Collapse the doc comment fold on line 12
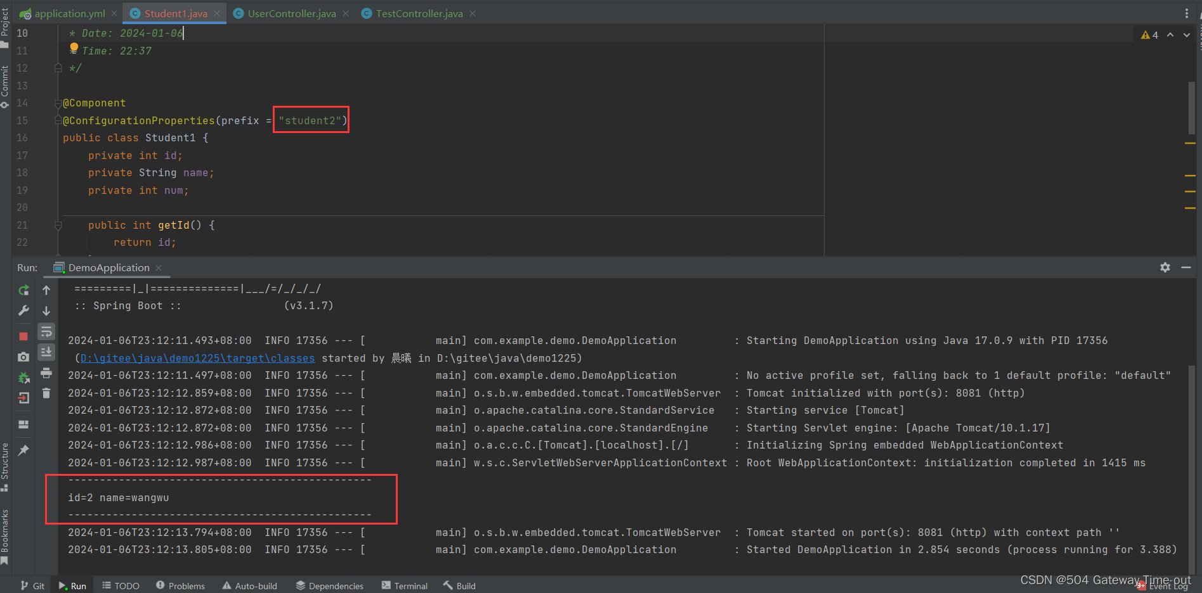The width and height of the screenshot is (1202, 593). tap(58, 68)
